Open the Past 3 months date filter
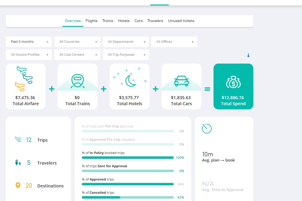This screenshot has height=201, width=302. pos(28,42)
